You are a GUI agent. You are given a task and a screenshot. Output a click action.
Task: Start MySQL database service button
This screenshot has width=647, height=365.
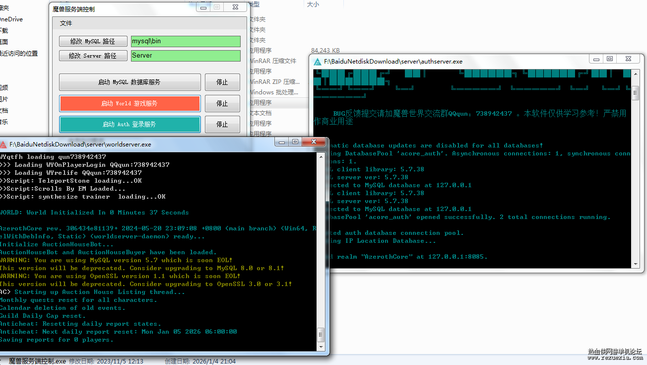[x=129, y=82]
